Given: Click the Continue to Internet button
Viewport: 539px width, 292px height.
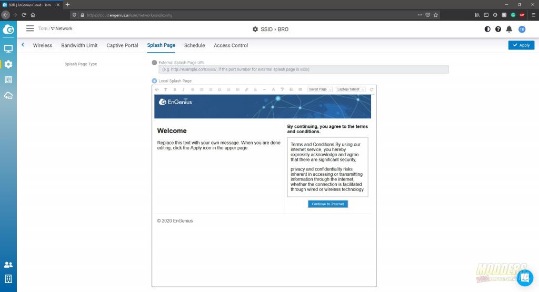Looking at the screenshot, I should pyautogui.click(x=327, y=204).
